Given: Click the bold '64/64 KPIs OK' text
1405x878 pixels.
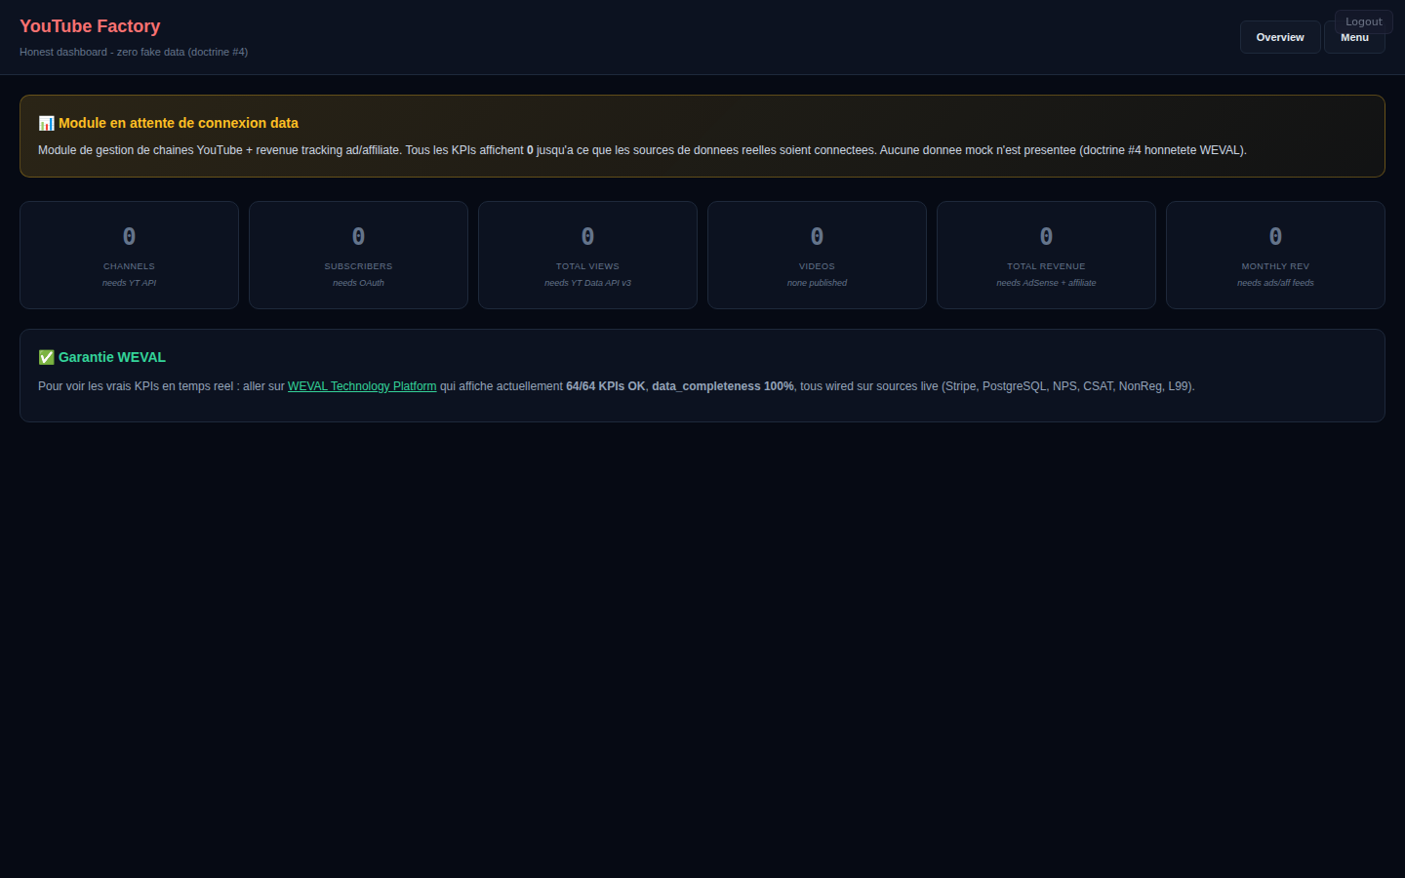Looking at the screenshot, I should pyautogui.click(x=605, y=386).
